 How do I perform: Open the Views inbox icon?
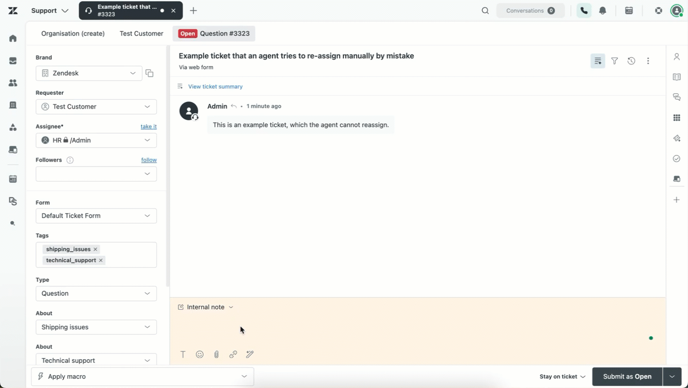(12, 60)
